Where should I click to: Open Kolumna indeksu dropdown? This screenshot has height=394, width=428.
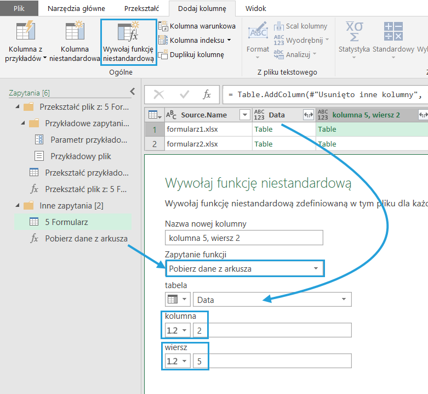click(229, 40)
